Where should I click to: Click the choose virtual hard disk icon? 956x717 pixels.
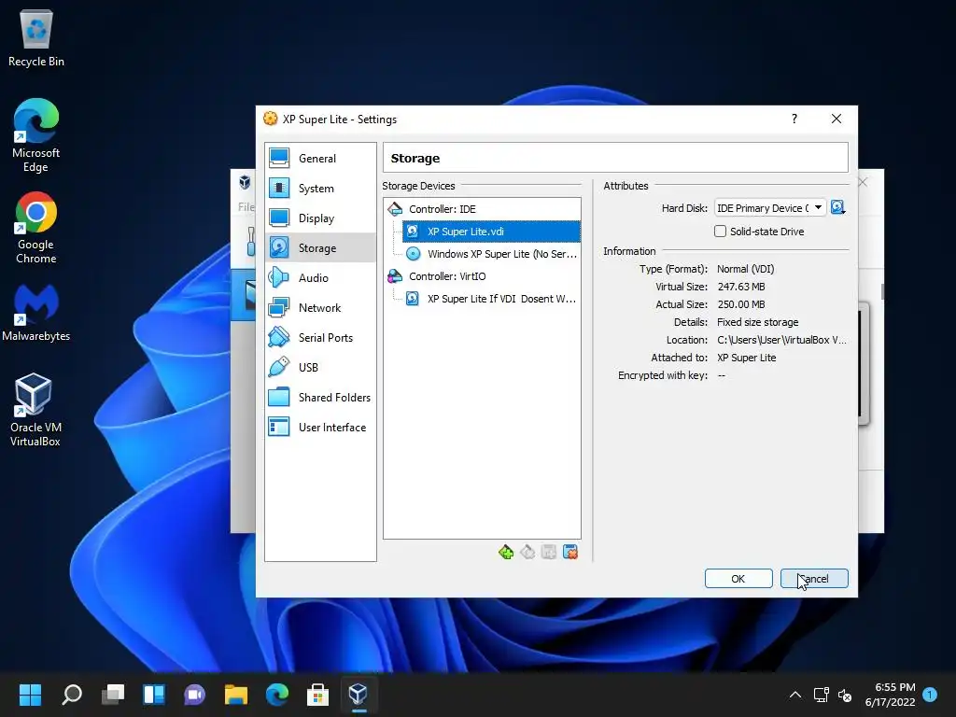[x=838, y=208]
